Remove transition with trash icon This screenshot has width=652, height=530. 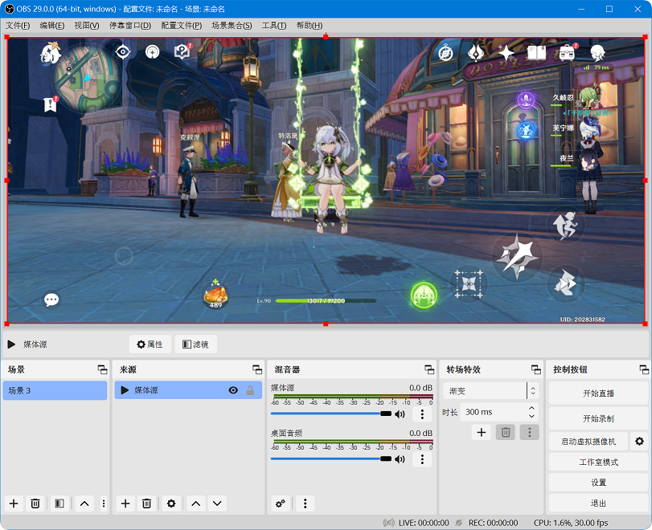coord(506,432)
